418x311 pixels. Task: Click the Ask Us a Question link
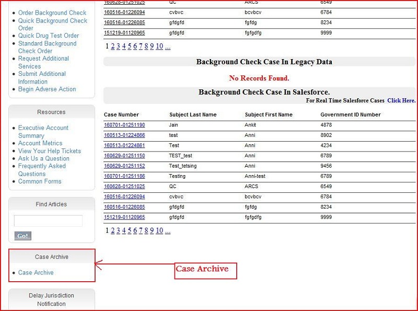click(44, 158)
